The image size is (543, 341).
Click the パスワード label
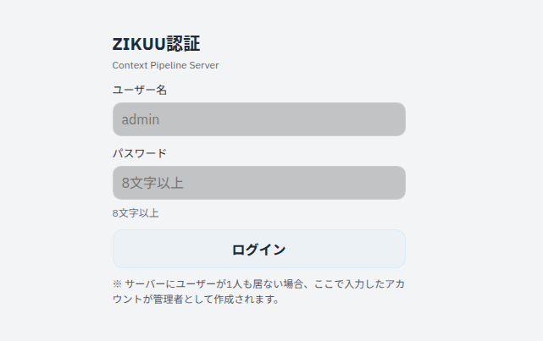click(140, 153)
